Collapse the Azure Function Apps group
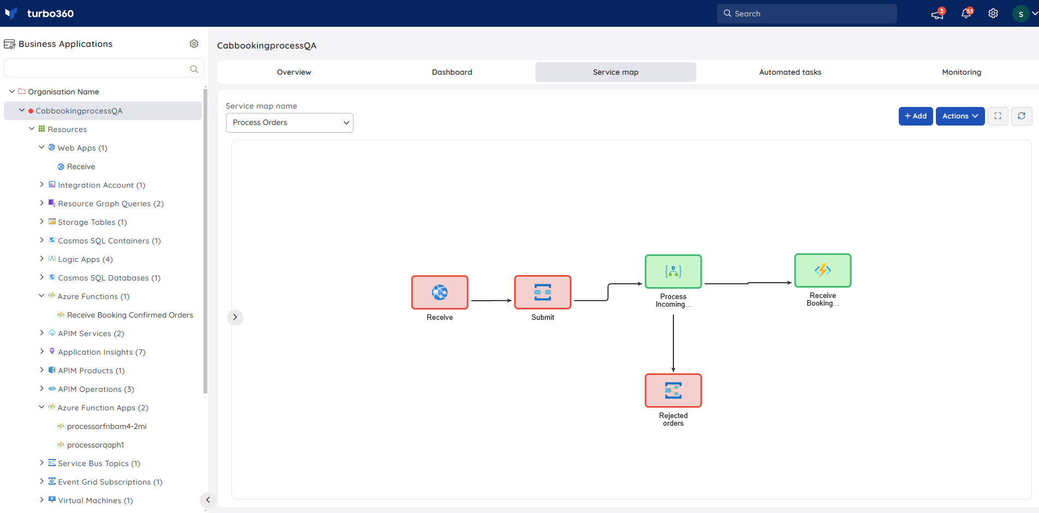 coord(41,407)
